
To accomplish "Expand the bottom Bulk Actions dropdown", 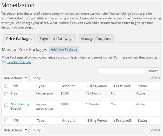I will coord(15,130).
